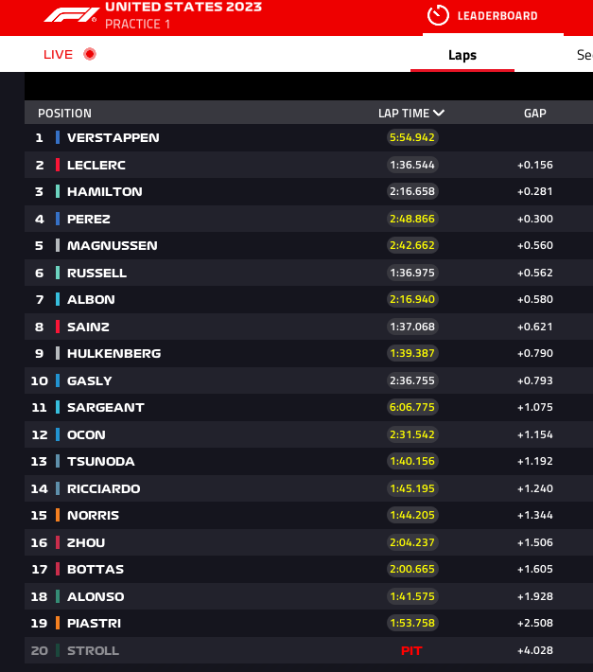Click the LIVE label text

(59, 55)
